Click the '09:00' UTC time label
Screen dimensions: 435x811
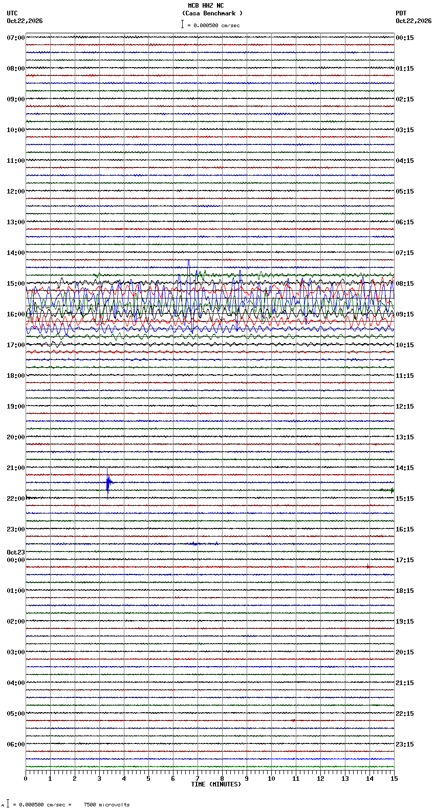pyautogui.click(x=16, y=99)
